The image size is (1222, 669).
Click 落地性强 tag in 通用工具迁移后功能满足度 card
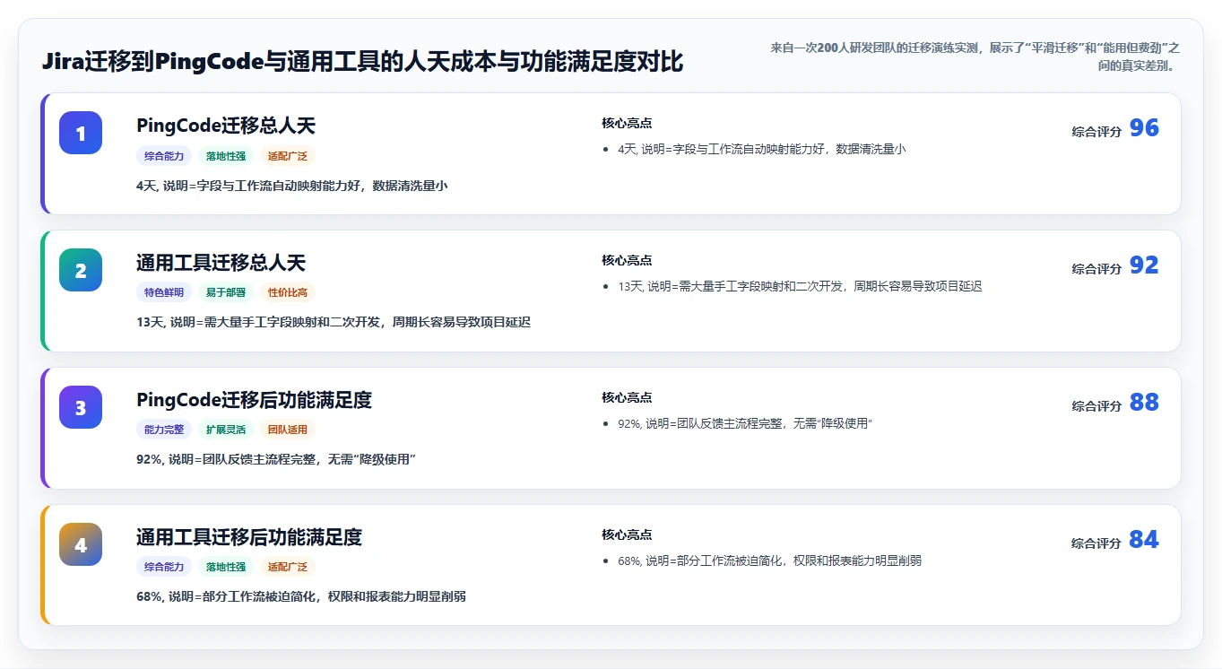point(226,567)
